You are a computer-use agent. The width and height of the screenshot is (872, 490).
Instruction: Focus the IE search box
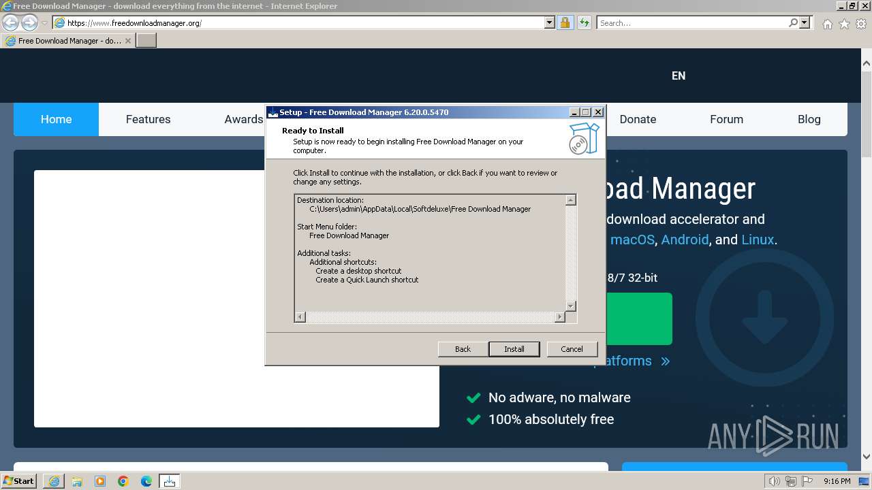pos(691,22)
